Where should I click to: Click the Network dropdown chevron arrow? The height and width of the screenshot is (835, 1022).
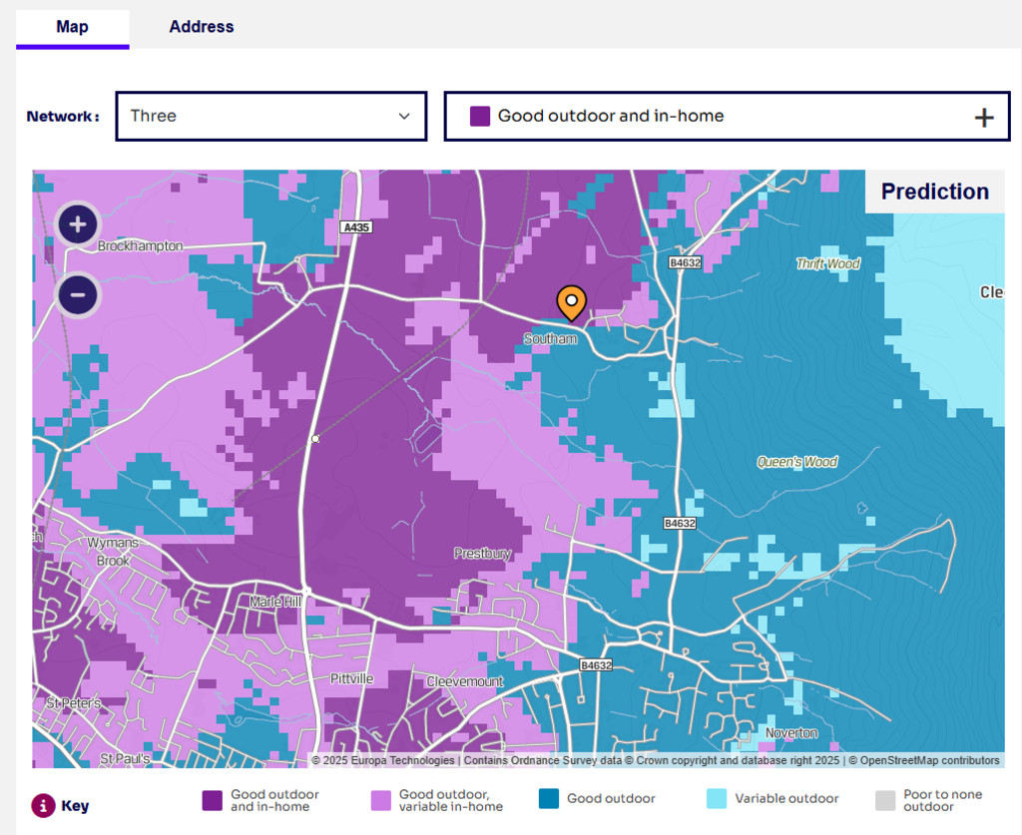pyautogui.click(x=404, y=117)
